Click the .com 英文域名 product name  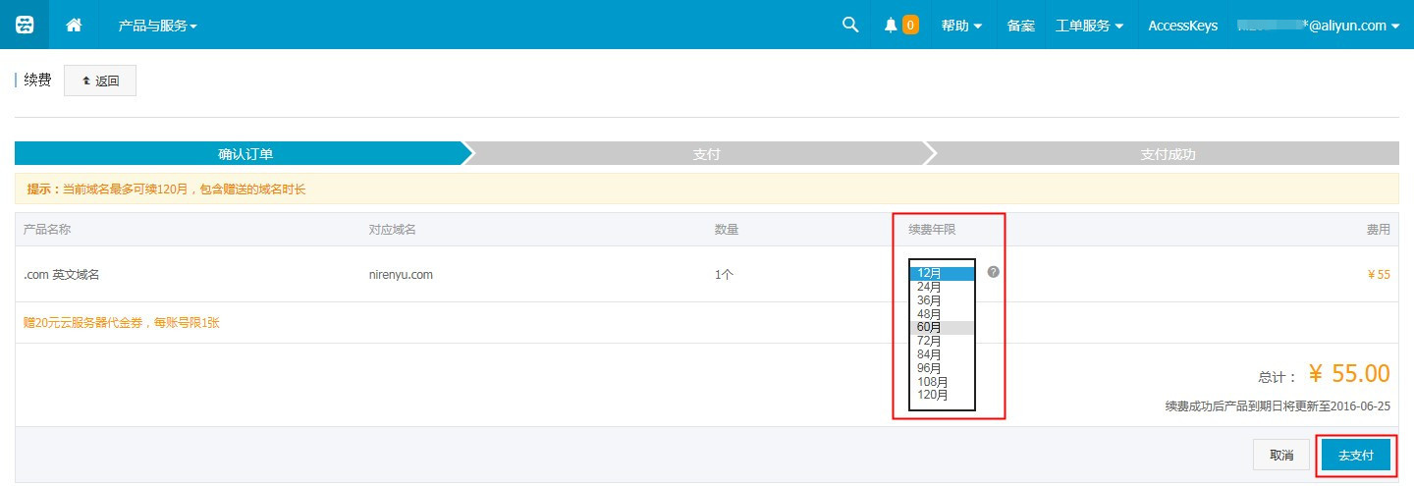(62, 275)
